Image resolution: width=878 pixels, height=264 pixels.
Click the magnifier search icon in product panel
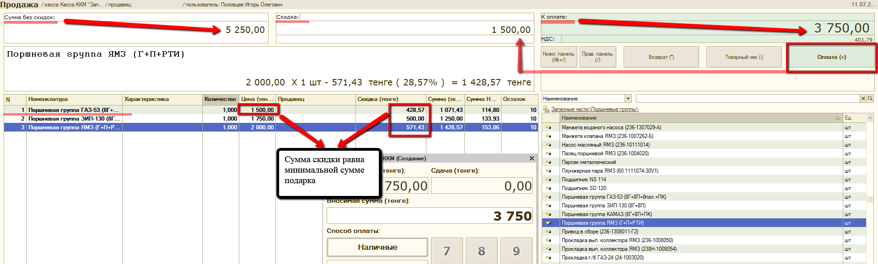coord(870,98)
